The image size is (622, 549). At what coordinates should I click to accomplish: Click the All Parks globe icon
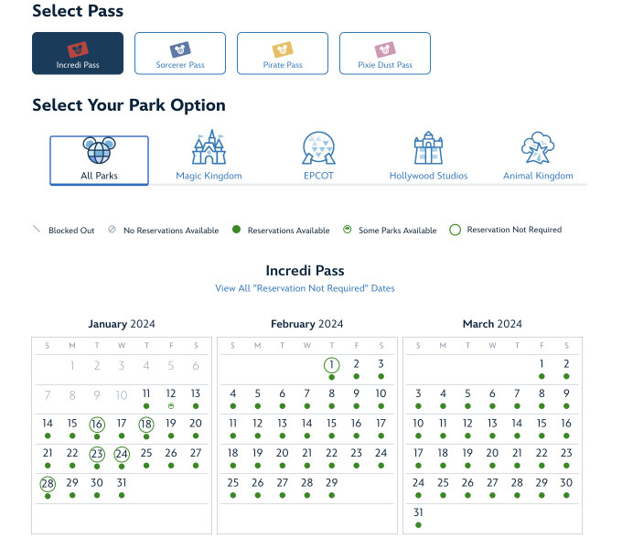[99, 149]
